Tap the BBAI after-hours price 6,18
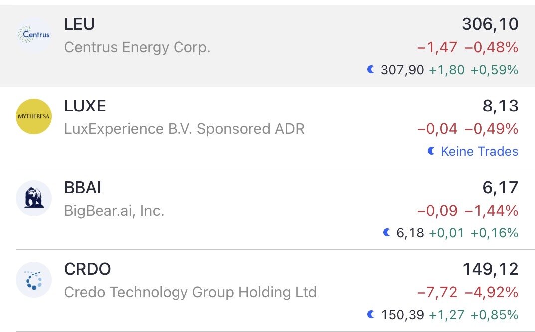Screen dimensions: 535x332 click(410, 233)
